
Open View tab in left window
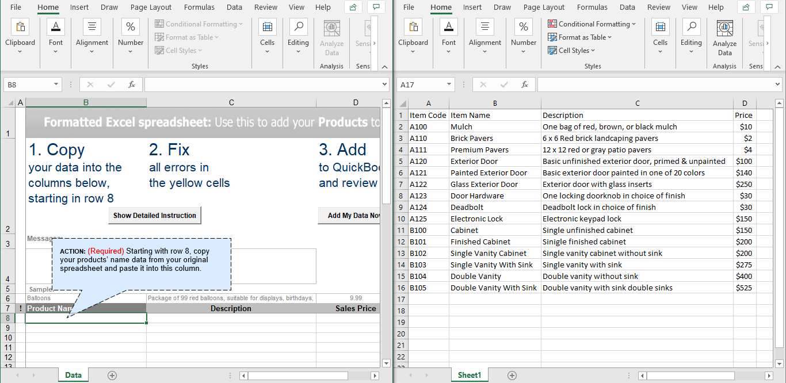(296, 7)
